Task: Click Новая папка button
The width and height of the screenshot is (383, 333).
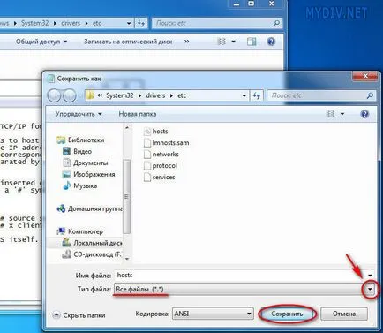Action: [138, 114]
